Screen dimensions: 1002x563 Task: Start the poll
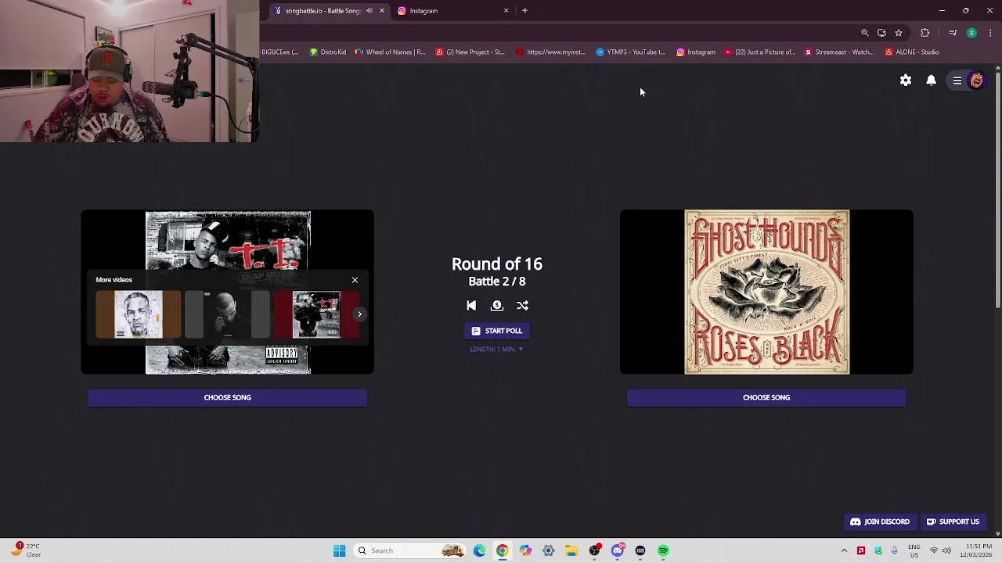click(497, 331)
